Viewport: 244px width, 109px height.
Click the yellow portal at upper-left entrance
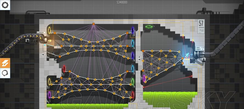click(x=50, y=30)
